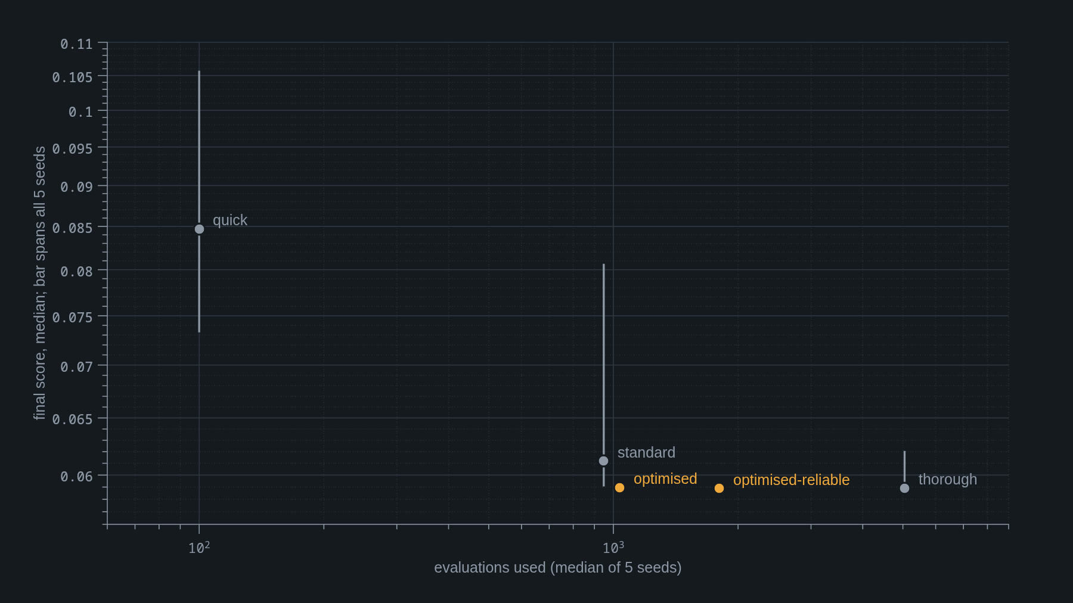Click y-axis tick label 0.06

pyautogui.click(x=76, y=477)
